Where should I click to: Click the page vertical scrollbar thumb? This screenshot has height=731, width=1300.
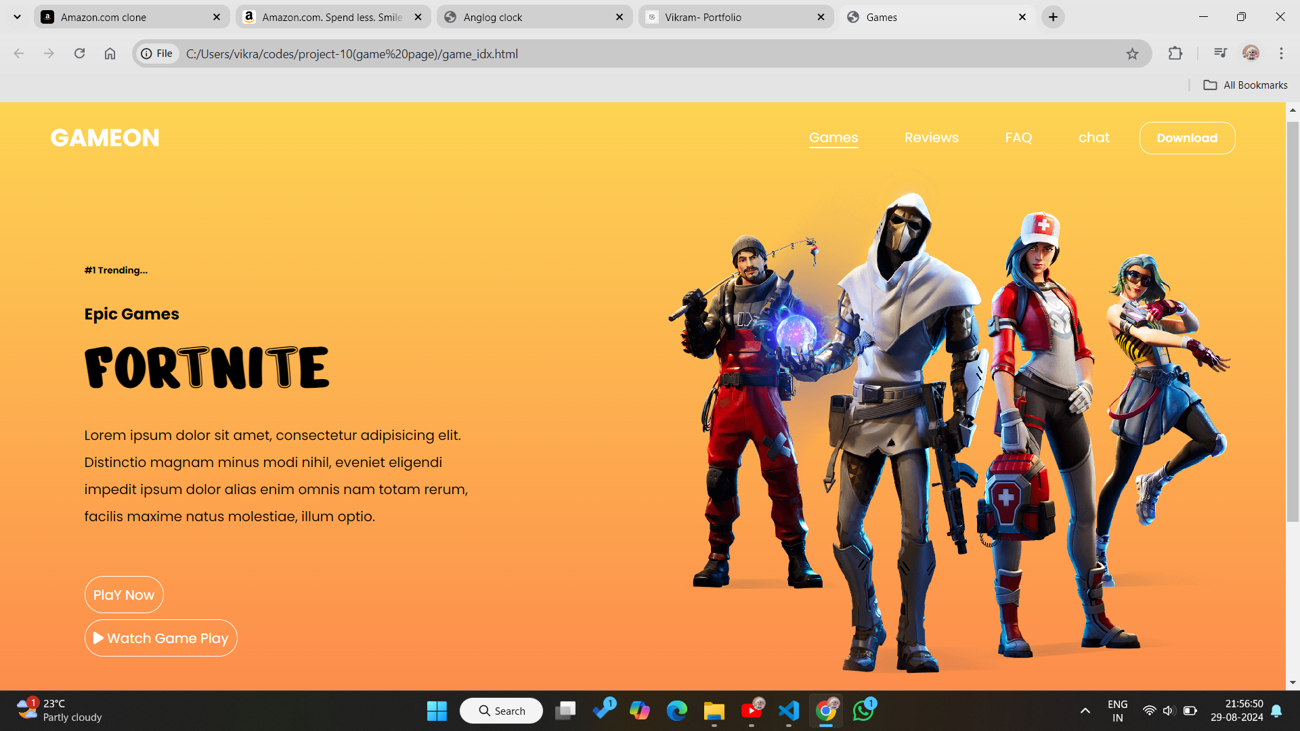point(1293,322)
